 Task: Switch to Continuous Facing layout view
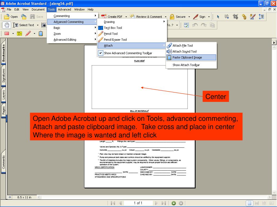[264, 203]
